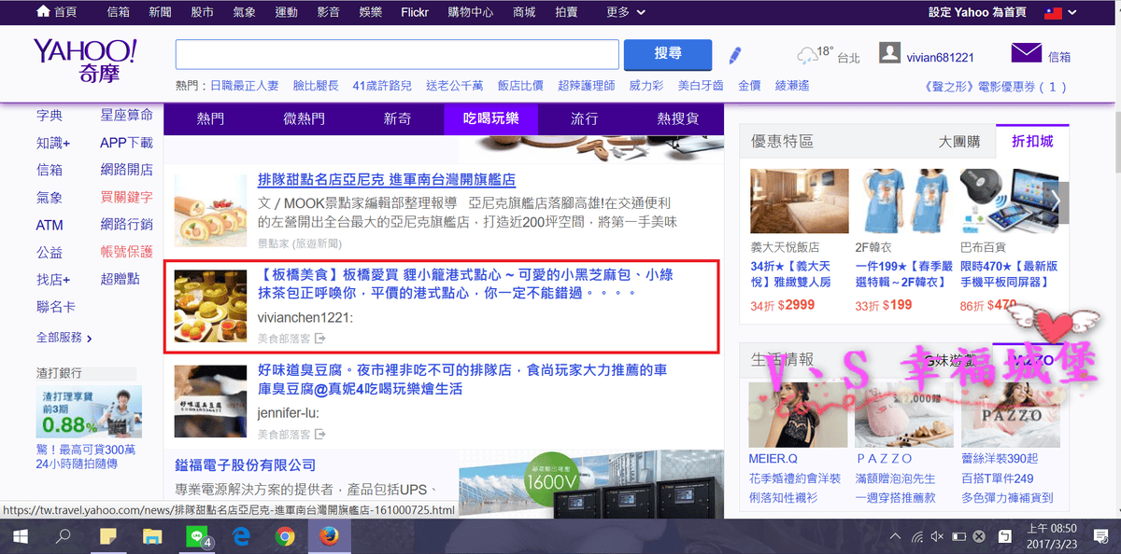Click the Yahoo home icon in top bar
This screenshot has width=1121, height=554.
[43, 12]
